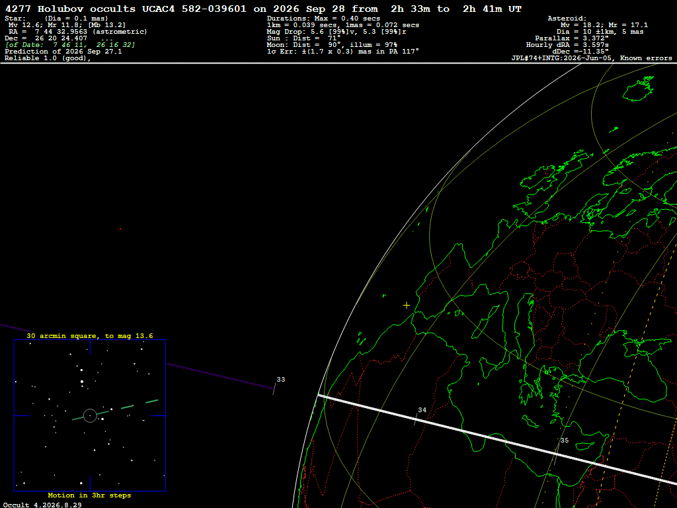Select the 35 minute marker on path
The image size is (677, 508).
pyautogui.click(x=557, y=456)
